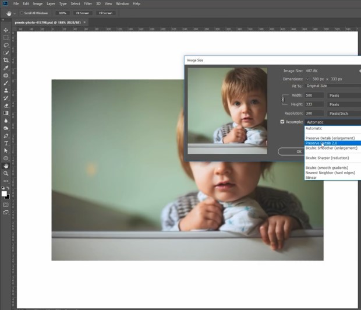The height and width of the screenshot is (310, 361).
Task: Click the Width input field
Action: pos(314,95)
